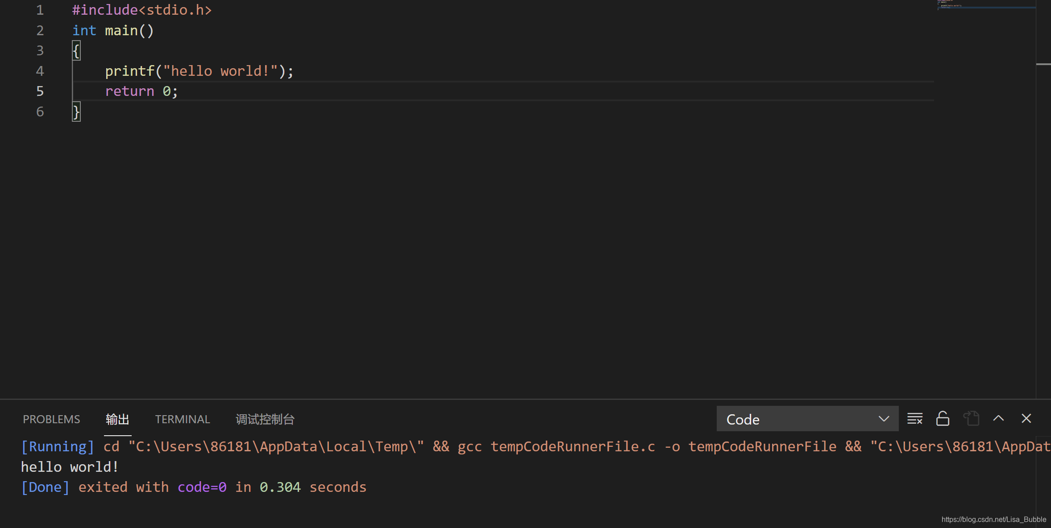Click the [Done] label in output
Screen dimensions: 1051x528
46,487
